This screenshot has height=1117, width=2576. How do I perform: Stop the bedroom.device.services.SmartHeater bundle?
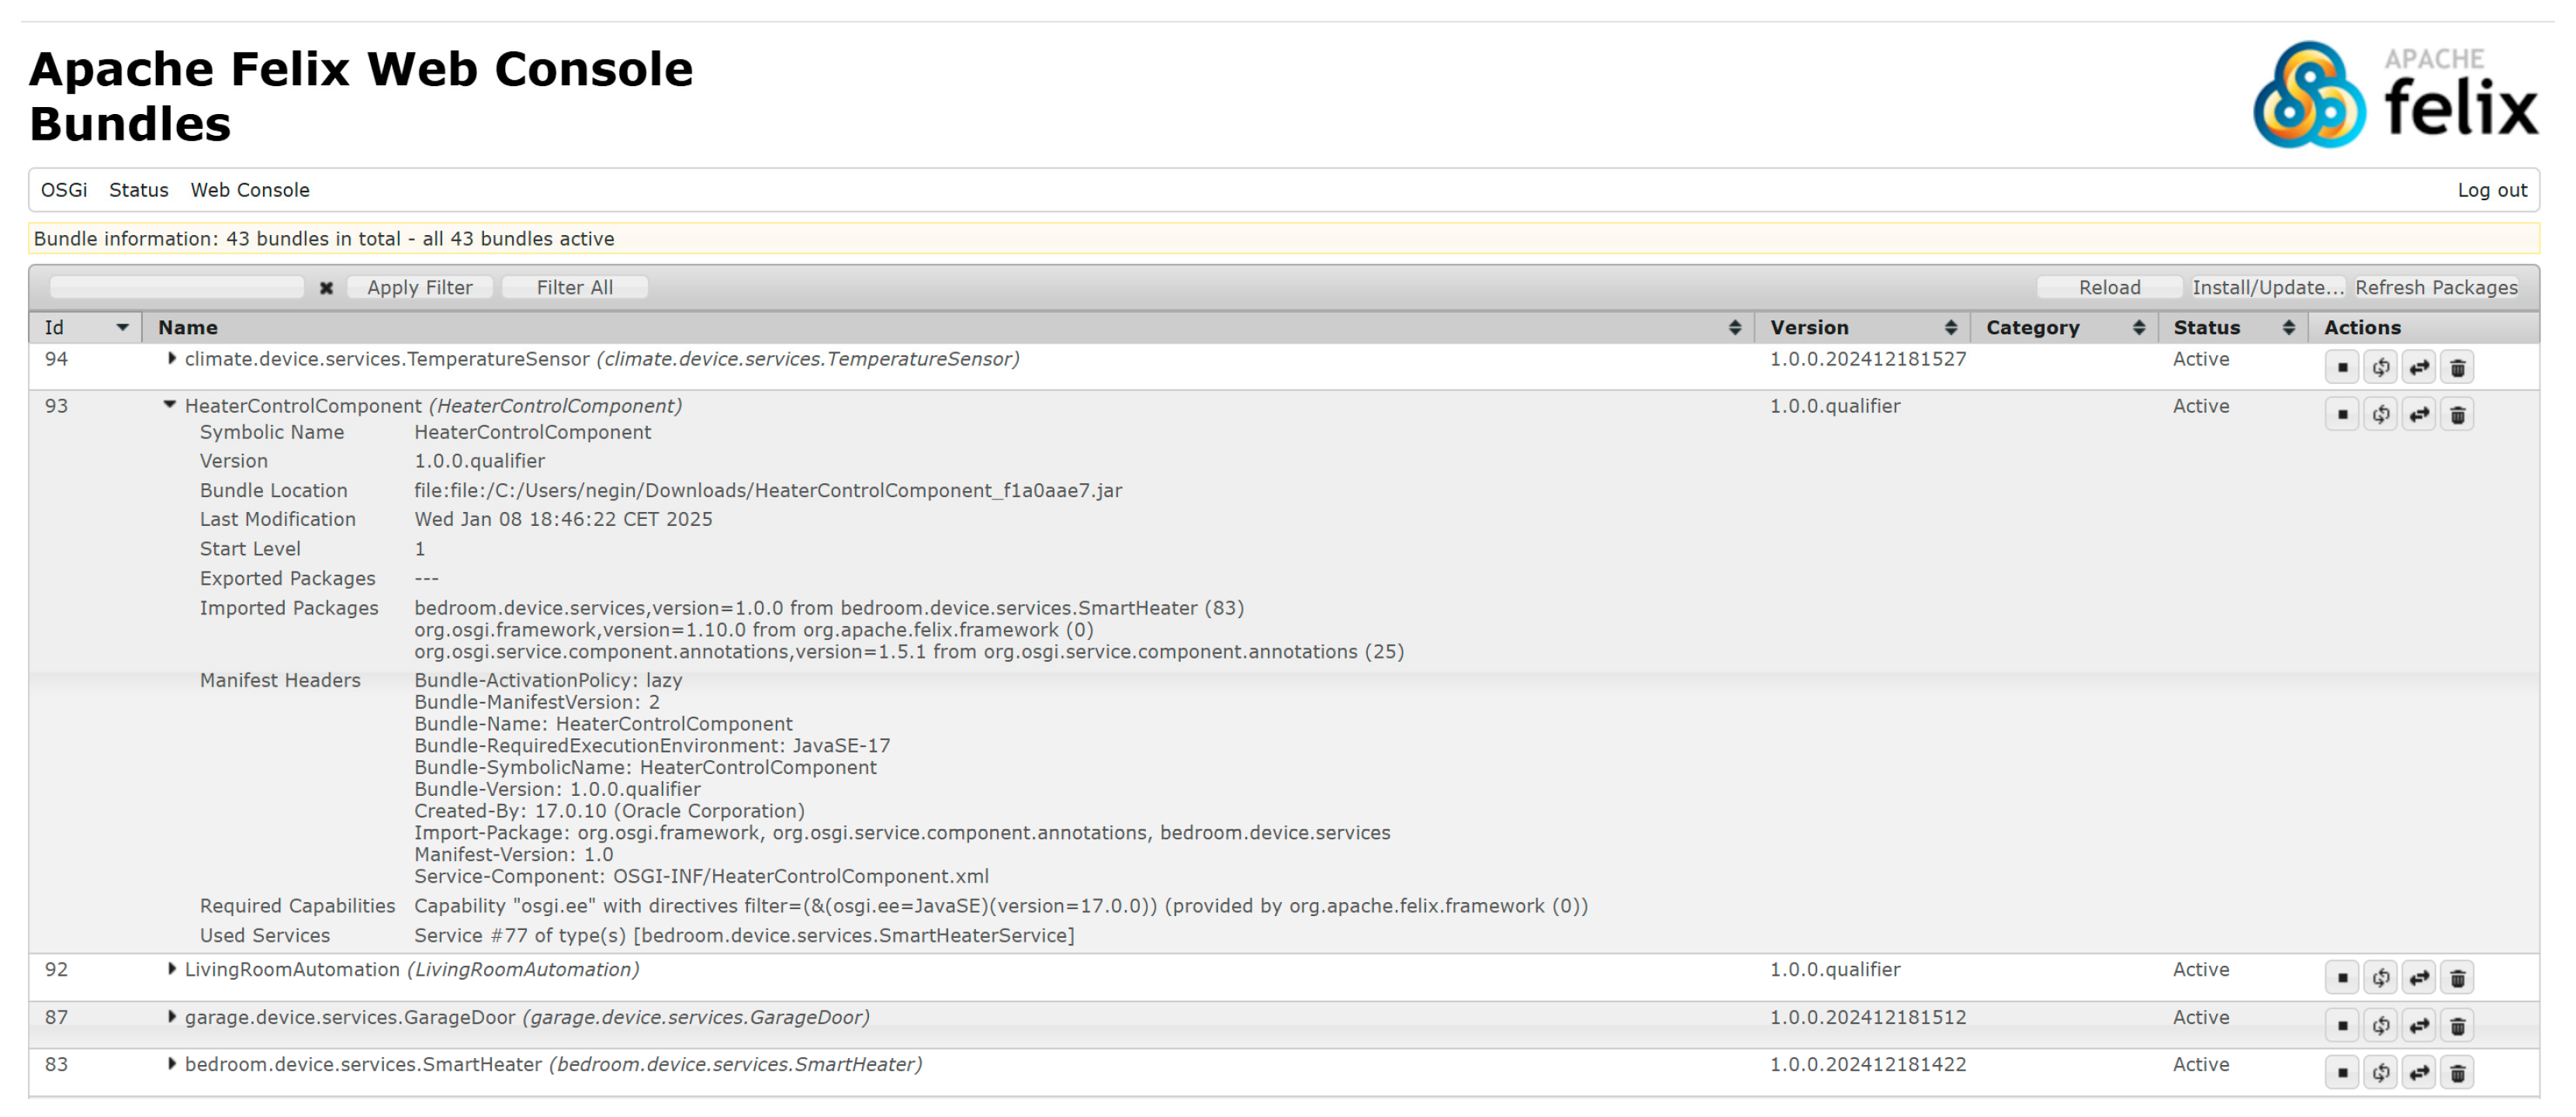[2342, 1073]
